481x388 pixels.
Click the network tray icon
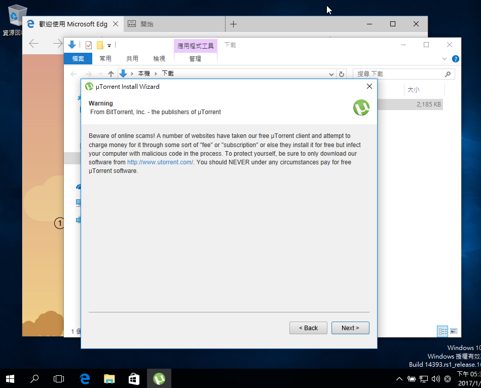tap(424, 379)
